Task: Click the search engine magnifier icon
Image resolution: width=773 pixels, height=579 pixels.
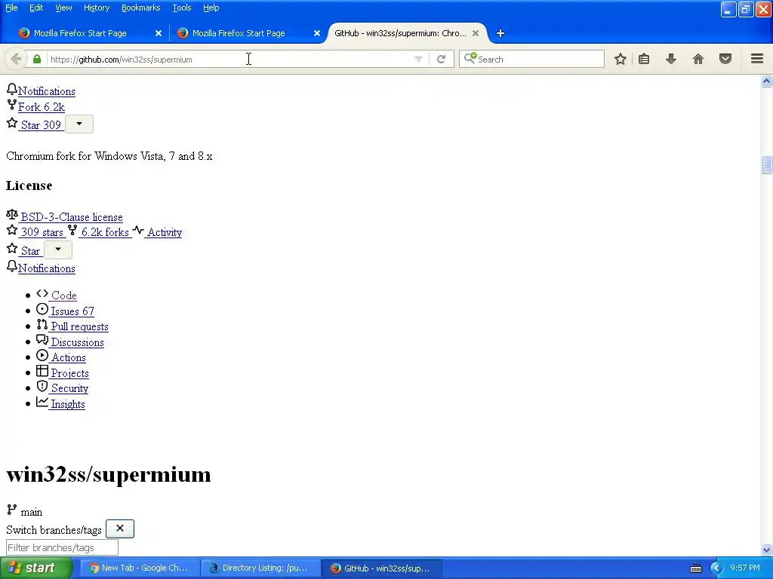Action: coord(470,58)
